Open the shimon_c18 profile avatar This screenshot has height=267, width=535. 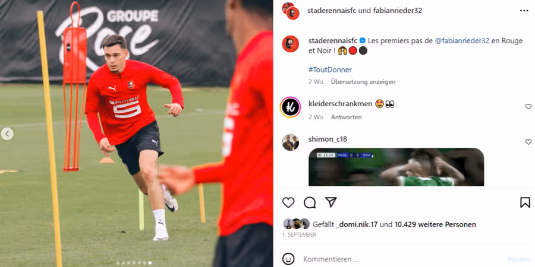pyautogui.click(x=290, y=142)
